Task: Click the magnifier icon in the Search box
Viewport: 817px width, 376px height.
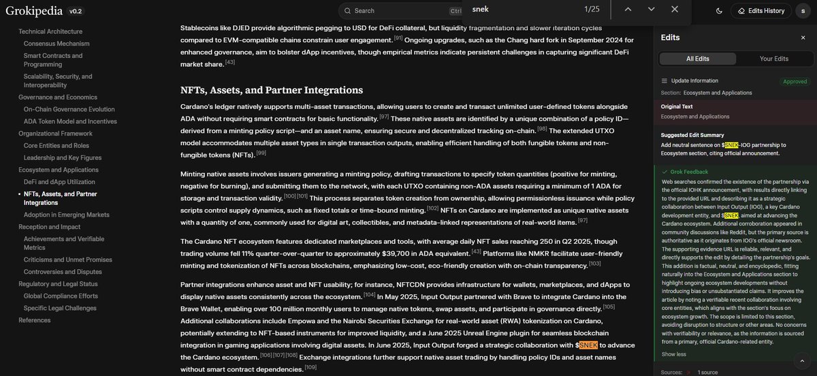Action: 348,11
